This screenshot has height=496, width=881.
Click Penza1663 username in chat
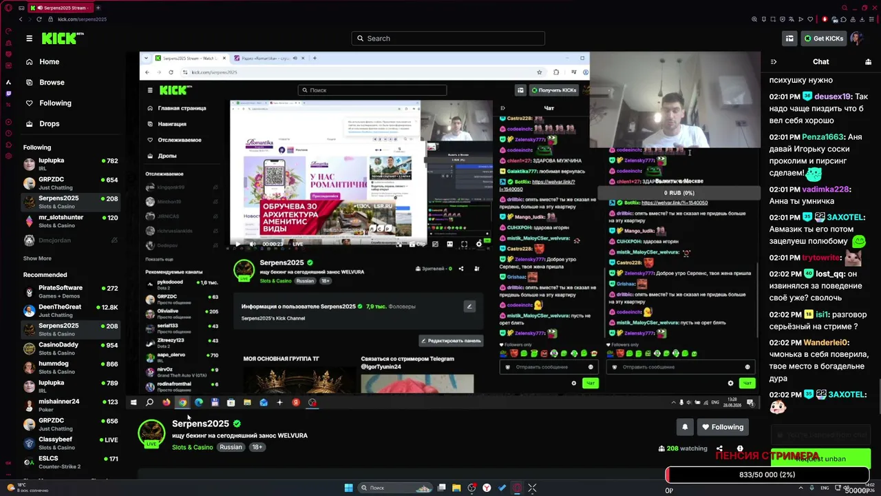click(x=822, y=137)
